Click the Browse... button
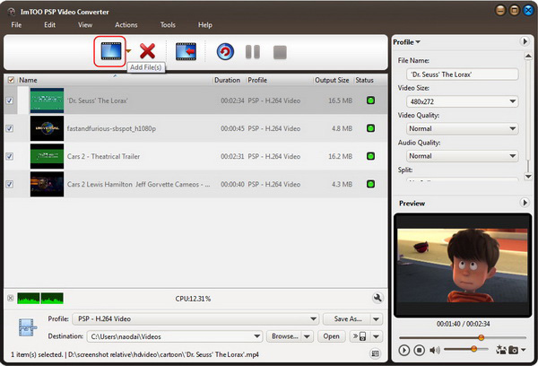The image size is (538, 366). pyautogui.click(x=284, y=336)
